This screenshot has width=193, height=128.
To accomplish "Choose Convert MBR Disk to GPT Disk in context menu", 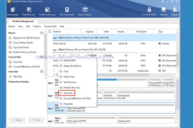I will [x=77, y=98].
